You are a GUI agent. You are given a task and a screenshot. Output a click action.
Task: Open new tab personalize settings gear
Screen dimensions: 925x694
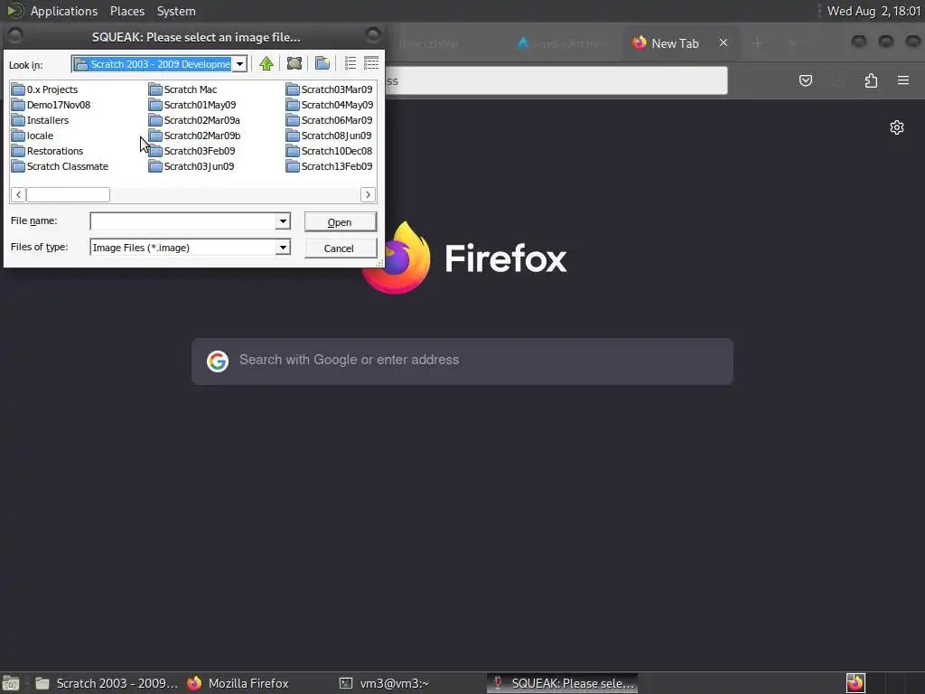[x=897, y=127]
